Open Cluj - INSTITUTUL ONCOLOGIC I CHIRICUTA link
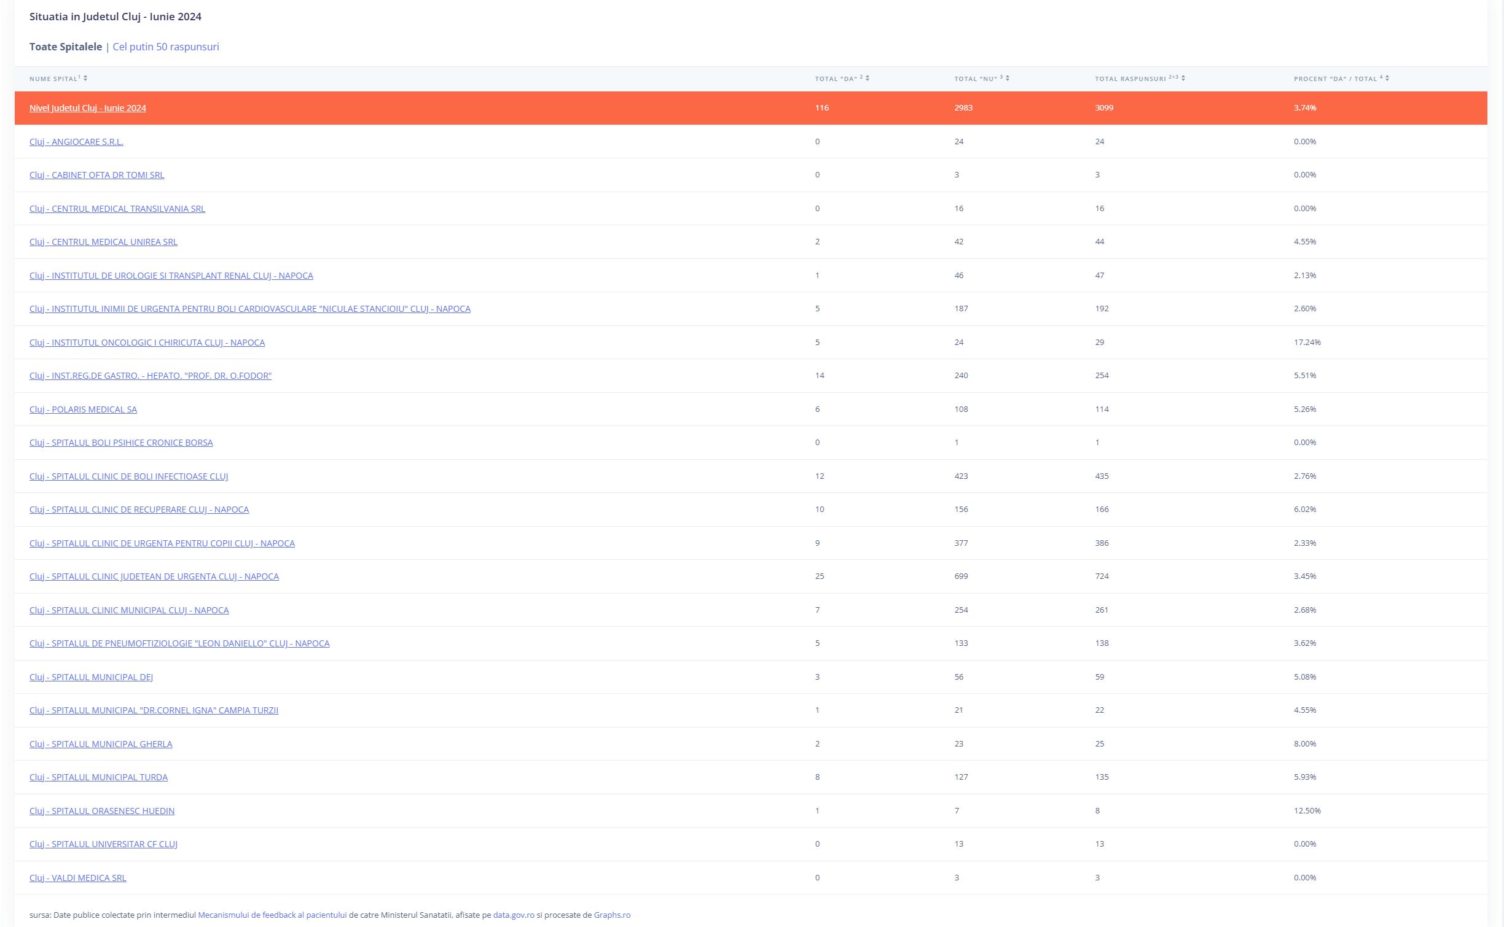 (x=147, y=343)
